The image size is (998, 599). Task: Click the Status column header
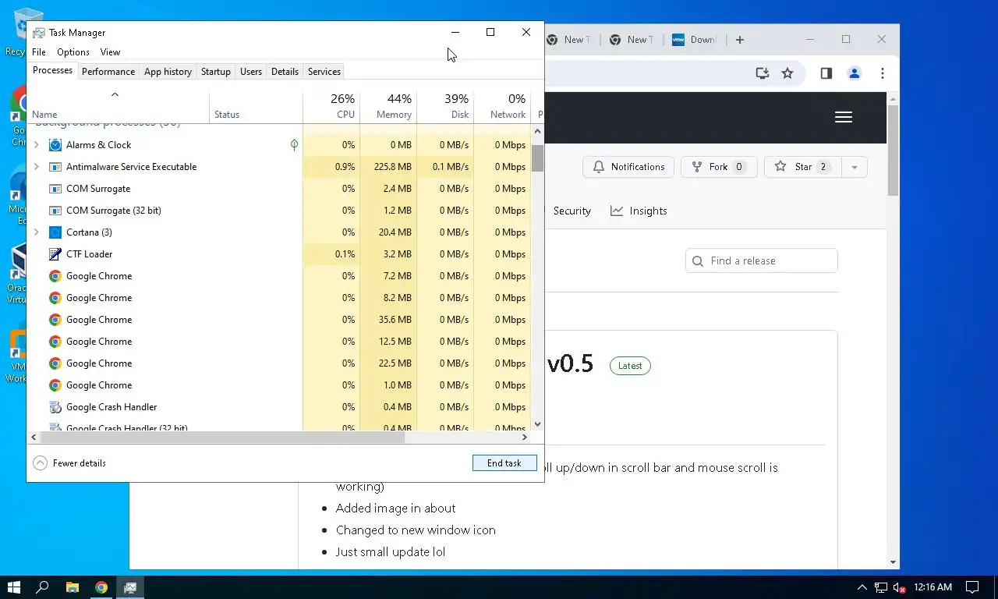(x=256, y=106)
